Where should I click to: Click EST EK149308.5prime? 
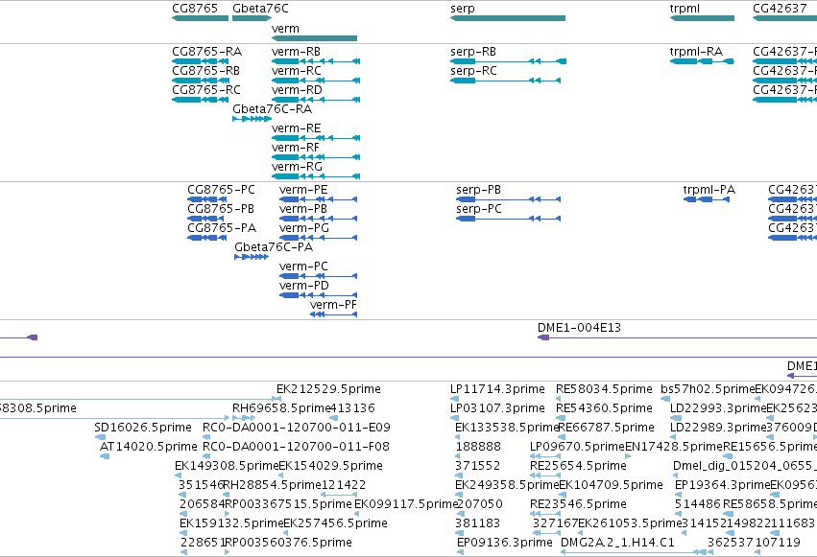pyautogui.click(x=227, y=466)
